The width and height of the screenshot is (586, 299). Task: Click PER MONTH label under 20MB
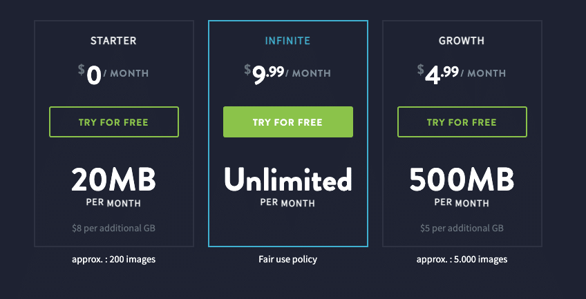113,203
